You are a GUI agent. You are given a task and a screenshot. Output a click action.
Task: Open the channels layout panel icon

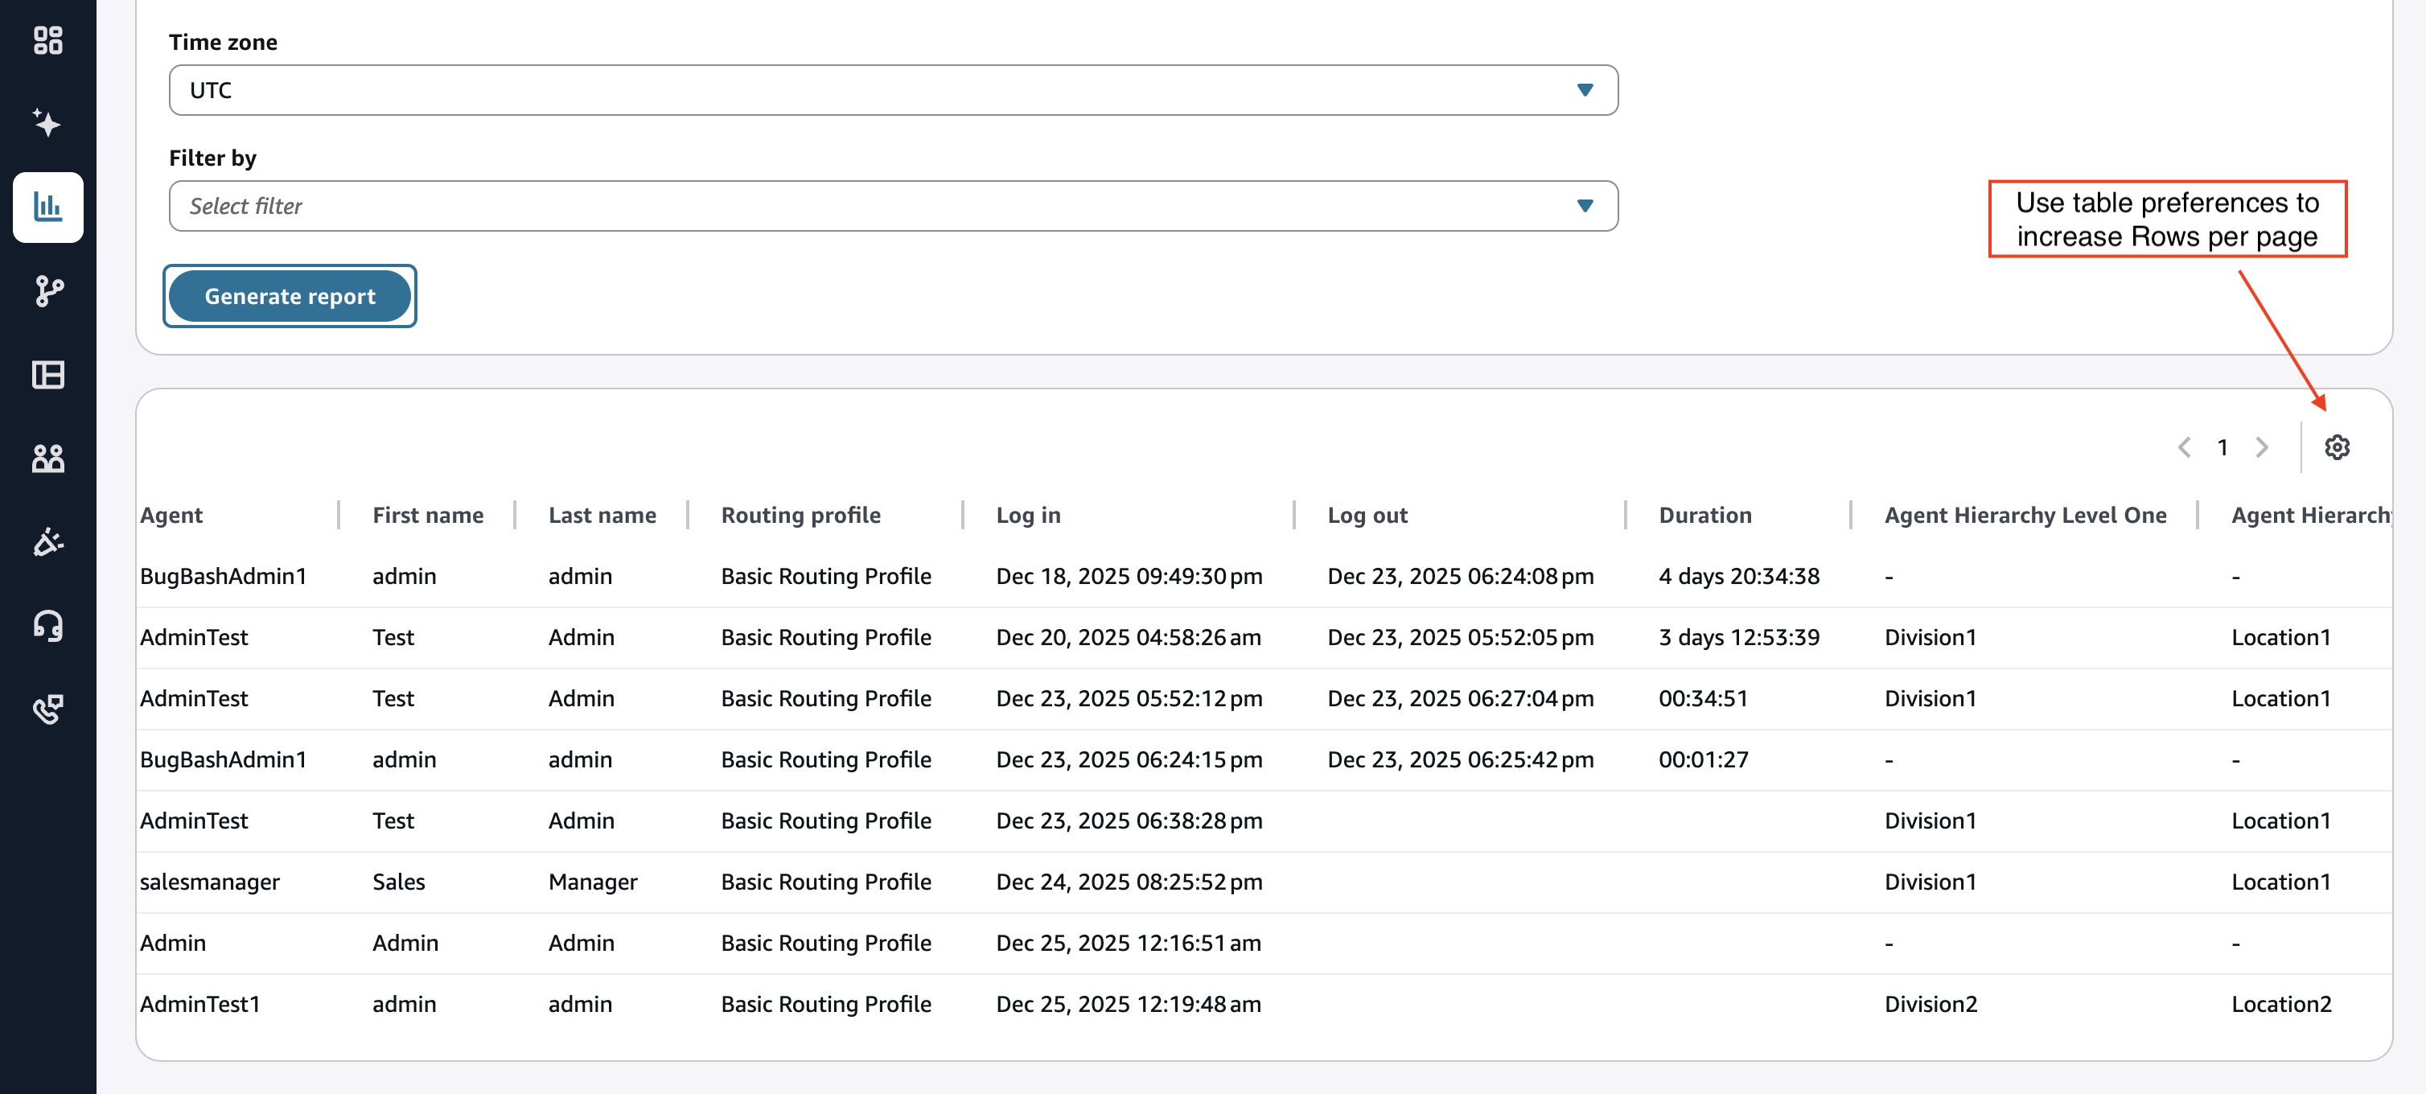click(48, 375)
